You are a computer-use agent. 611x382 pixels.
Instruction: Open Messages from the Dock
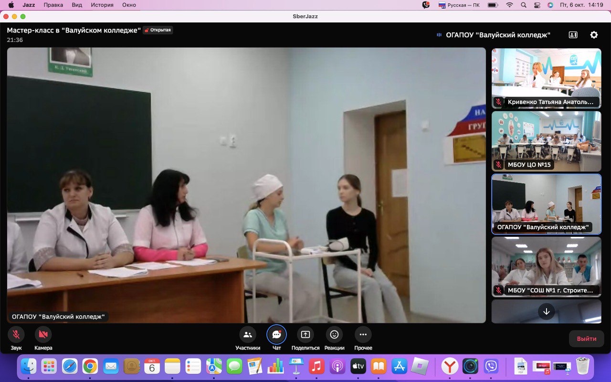[x=234, y=366]
